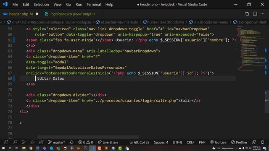
Task: Click line number 64 in gutter
Action: click(10, 57)
